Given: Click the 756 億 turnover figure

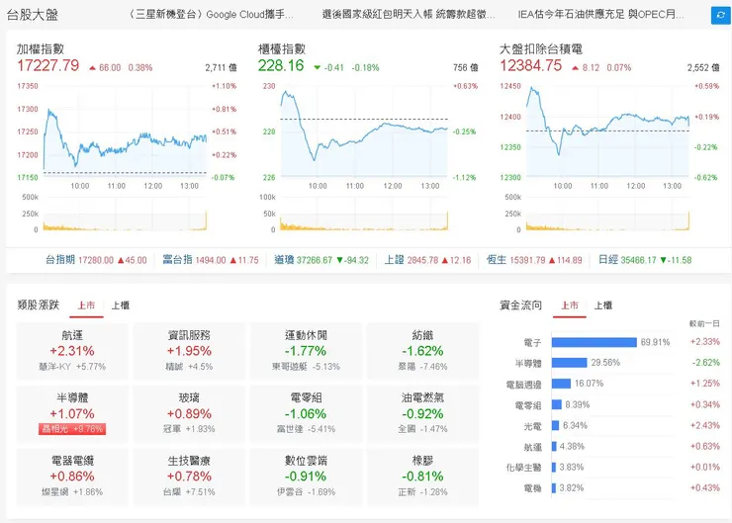Looking at the screenshot, I should point(466,68).
